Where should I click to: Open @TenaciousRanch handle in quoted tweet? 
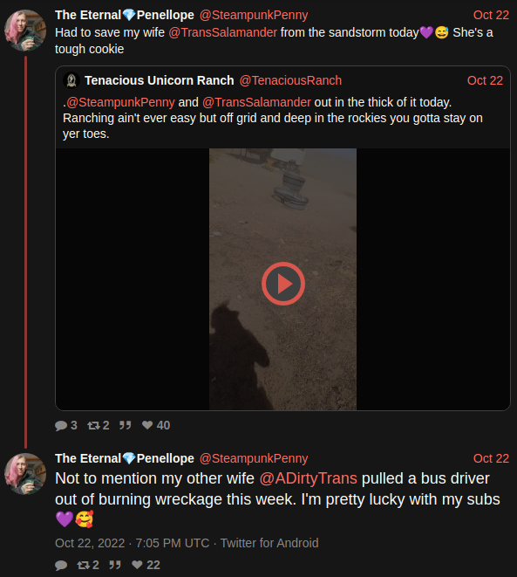click(290, 80)
